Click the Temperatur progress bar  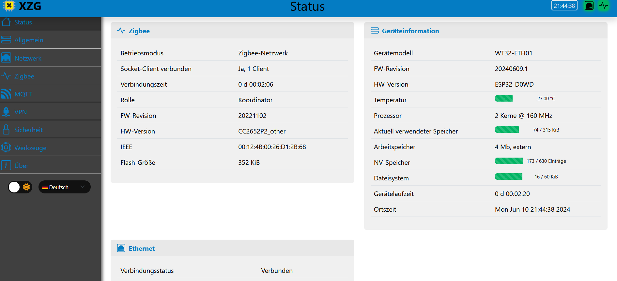tap(503, 98)
